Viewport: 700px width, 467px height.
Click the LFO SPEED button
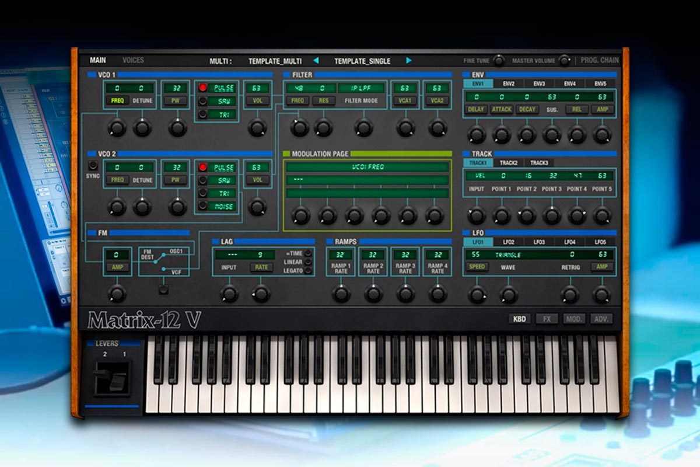pyautogui.click(x=477, y=267)
